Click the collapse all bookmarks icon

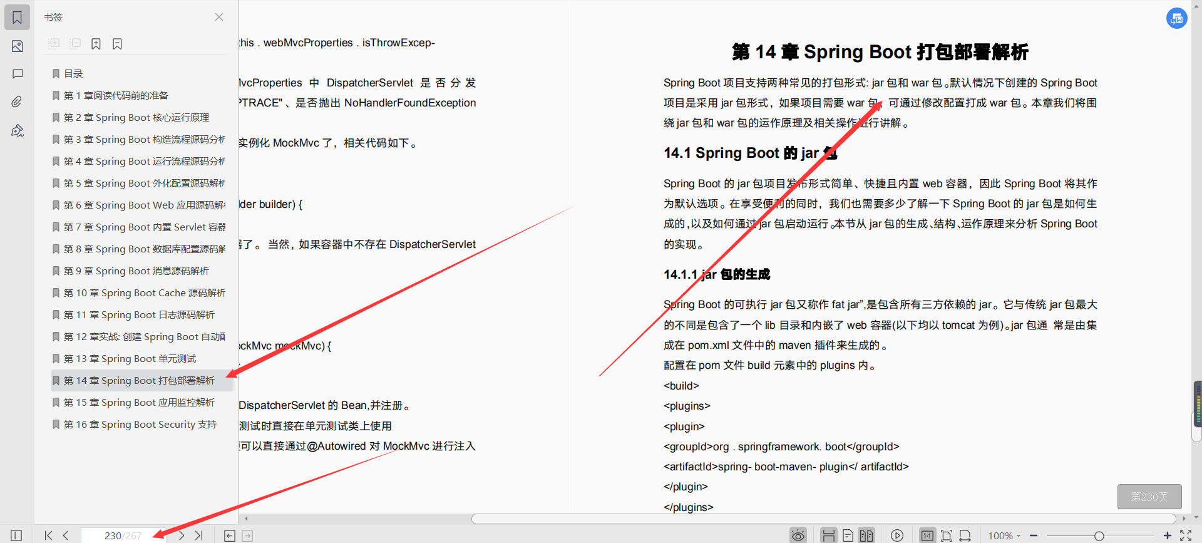tap(75, 43)
